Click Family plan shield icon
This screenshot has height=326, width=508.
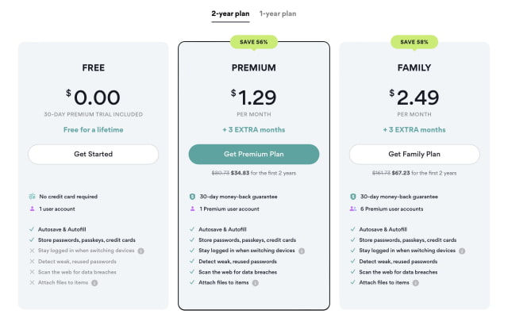[353, 196]
